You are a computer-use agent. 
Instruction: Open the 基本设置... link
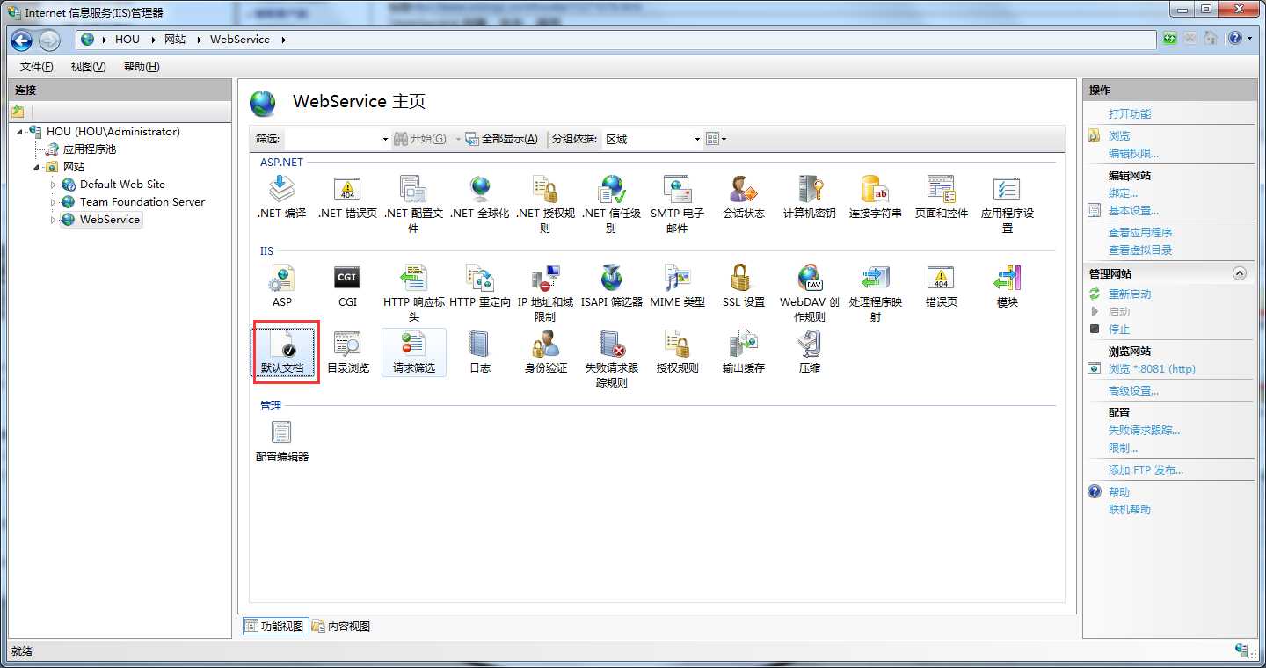[x=1133, y=211]
